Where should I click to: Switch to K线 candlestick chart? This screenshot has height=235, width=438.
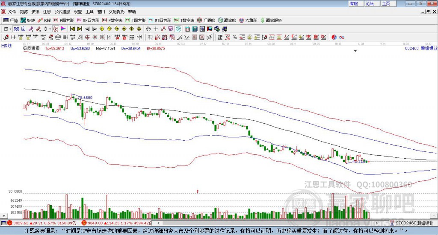pos(44,20)
